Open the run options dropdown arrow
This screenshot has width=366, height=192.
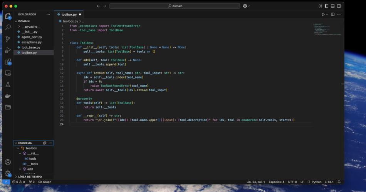point(327,15)
